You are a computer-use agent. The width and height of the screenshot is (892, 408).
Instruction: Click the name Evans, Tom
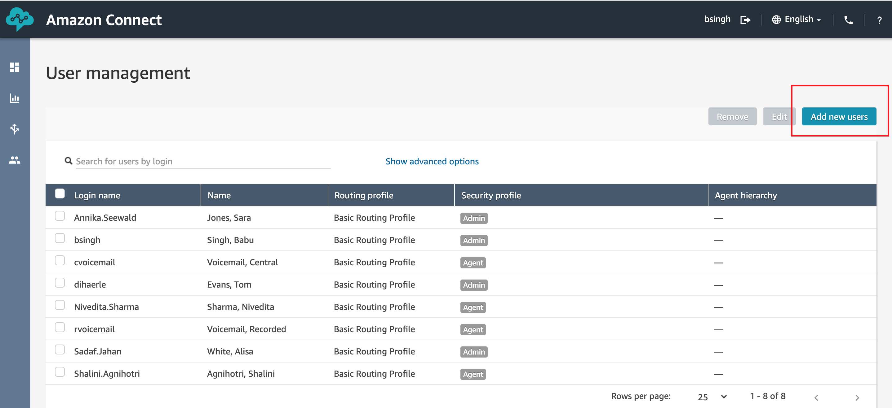click(x=229, y=284)
